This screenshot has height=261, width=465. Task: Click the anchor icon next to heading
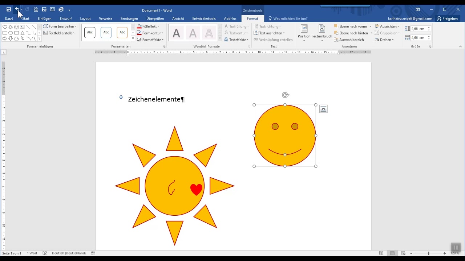[121, 97]
